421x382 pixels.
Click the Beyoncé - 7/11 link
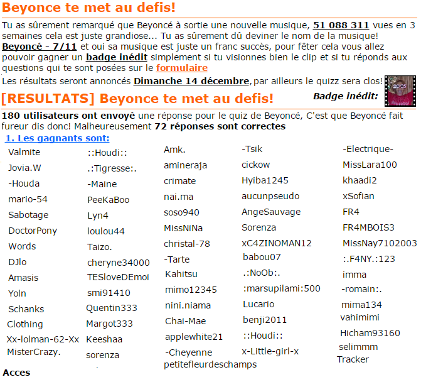(39, 46)
